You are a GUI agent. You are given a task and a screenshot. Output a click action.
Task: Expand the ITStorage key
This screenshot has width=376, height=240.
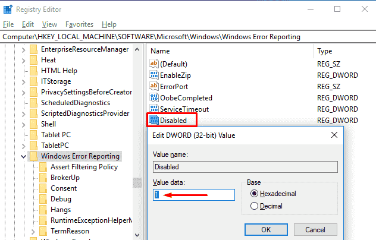click(23, 82)
